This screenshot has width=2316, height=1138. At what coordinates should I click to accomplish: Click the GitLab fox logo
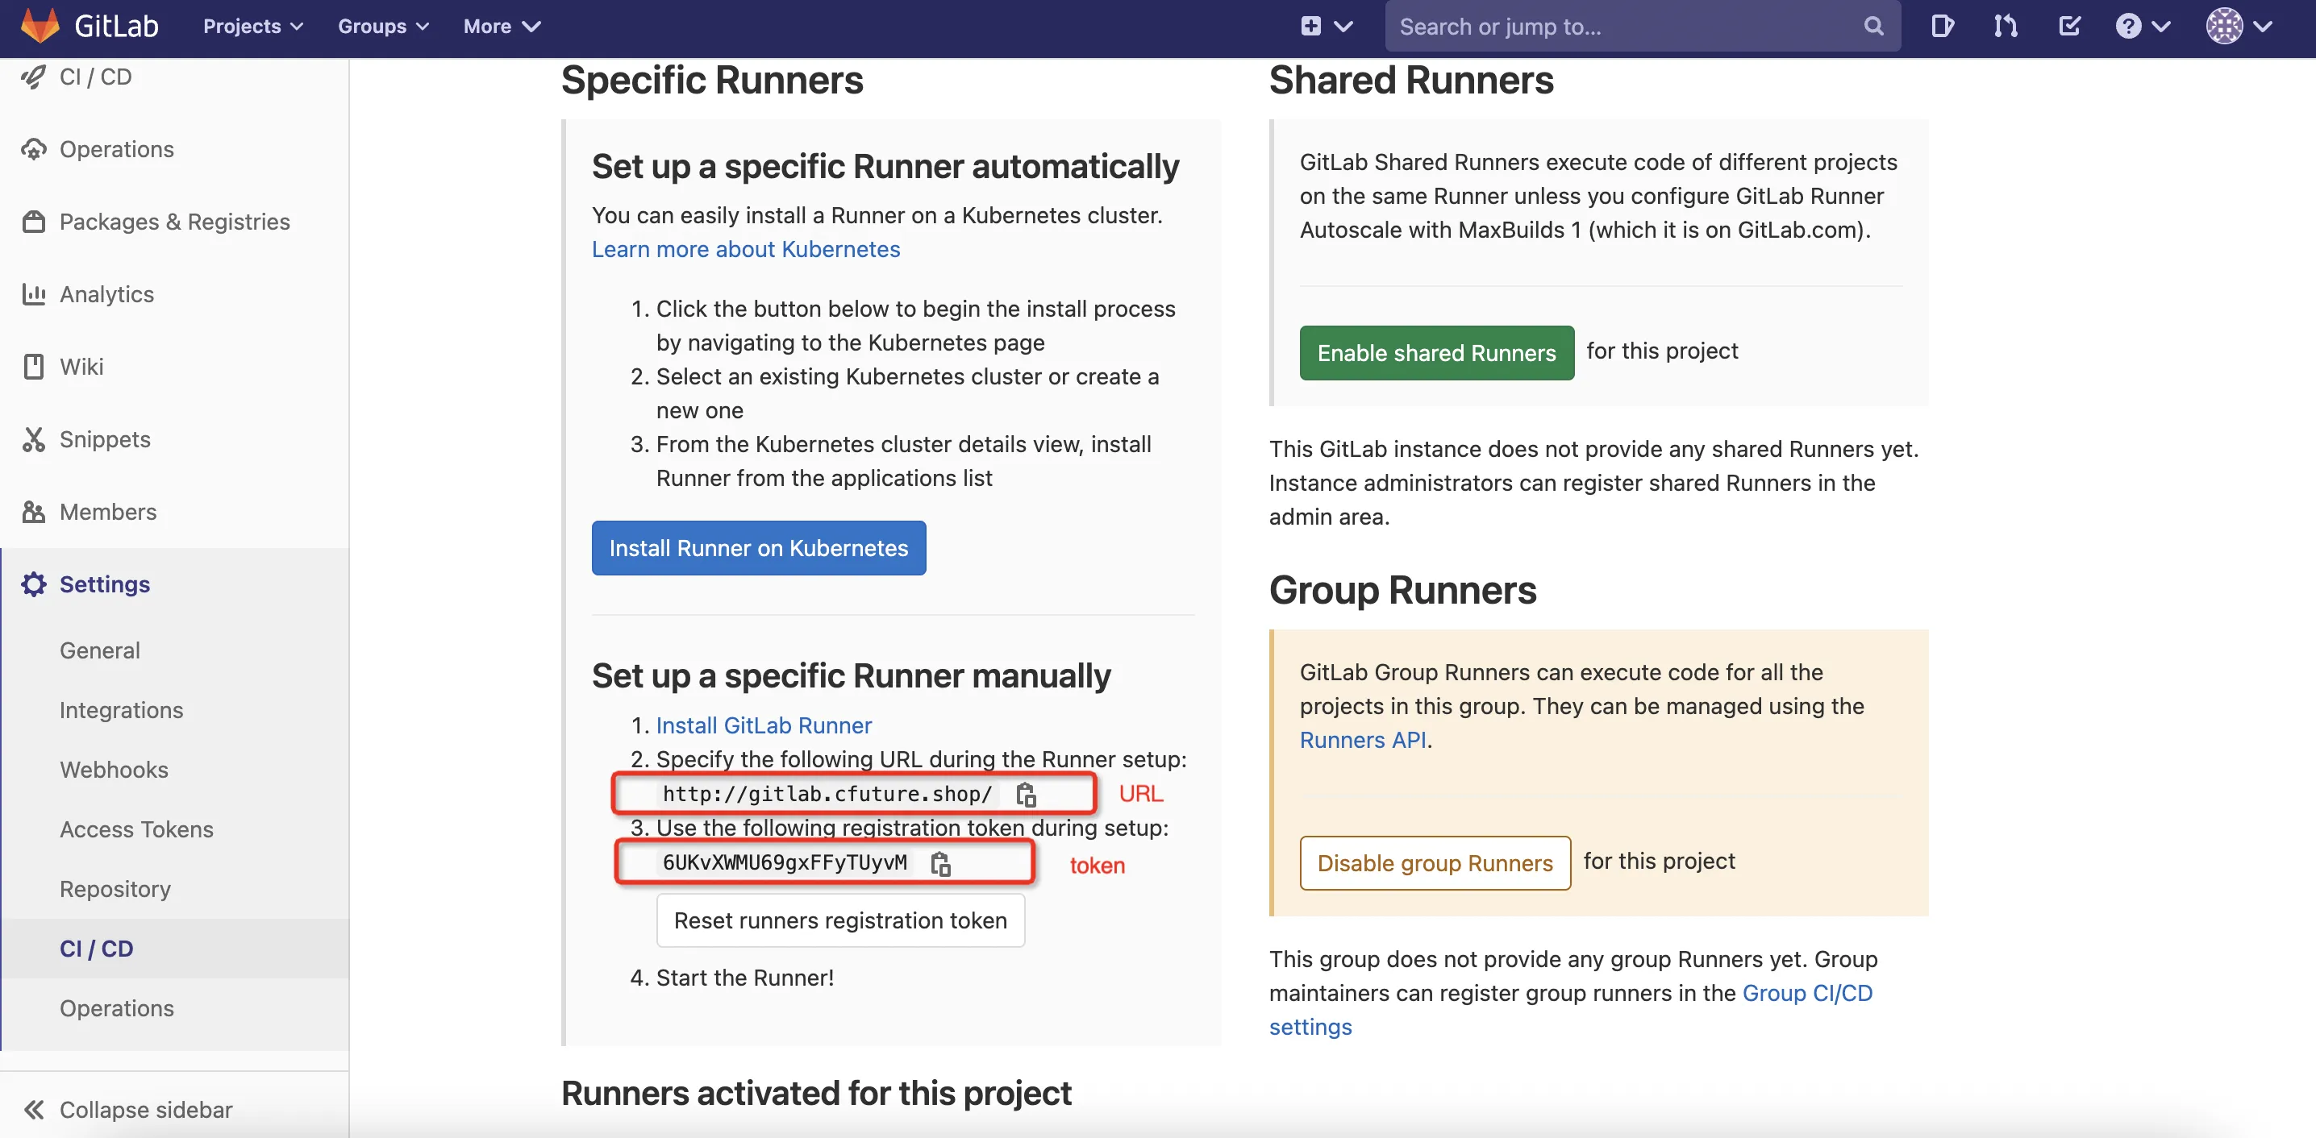[40, 25]
